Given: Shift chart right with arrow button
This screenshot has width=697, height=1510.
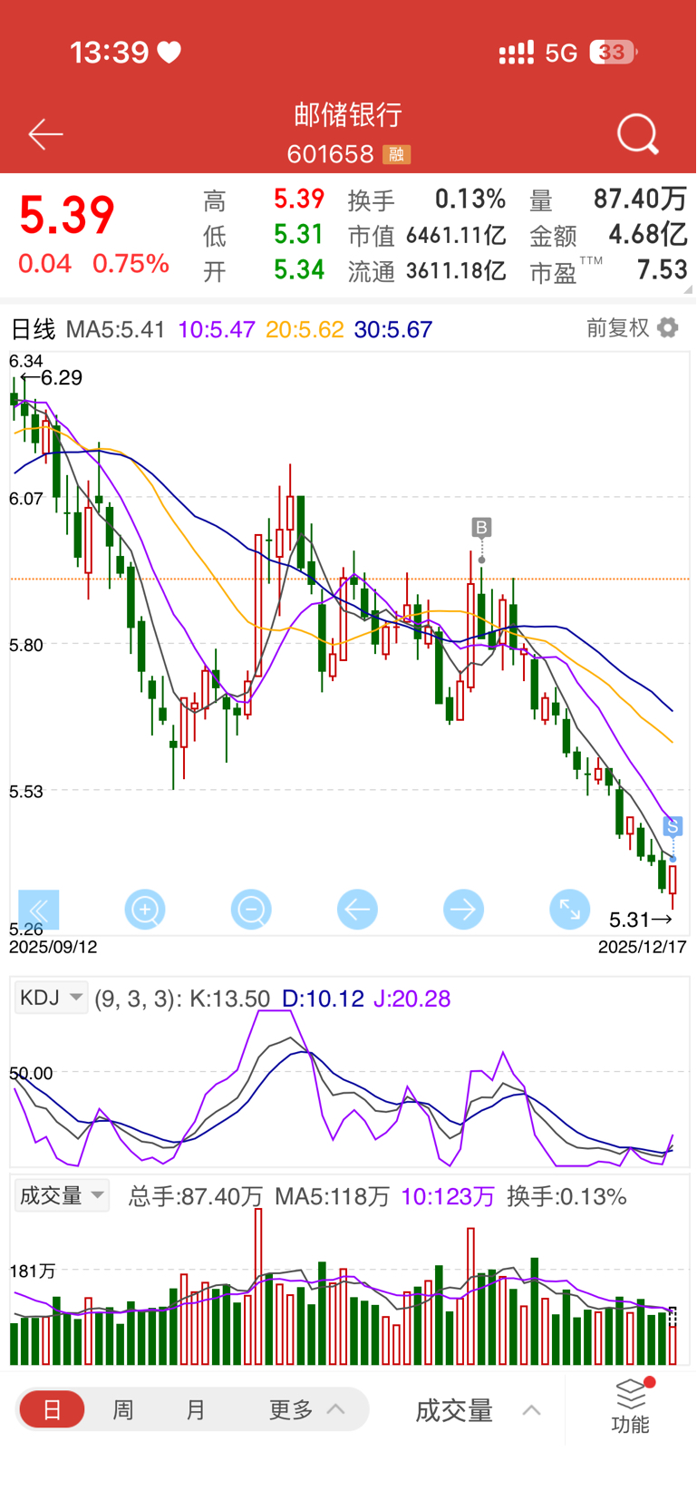Looking at the screenshot, I should click(x=463, y=910).
